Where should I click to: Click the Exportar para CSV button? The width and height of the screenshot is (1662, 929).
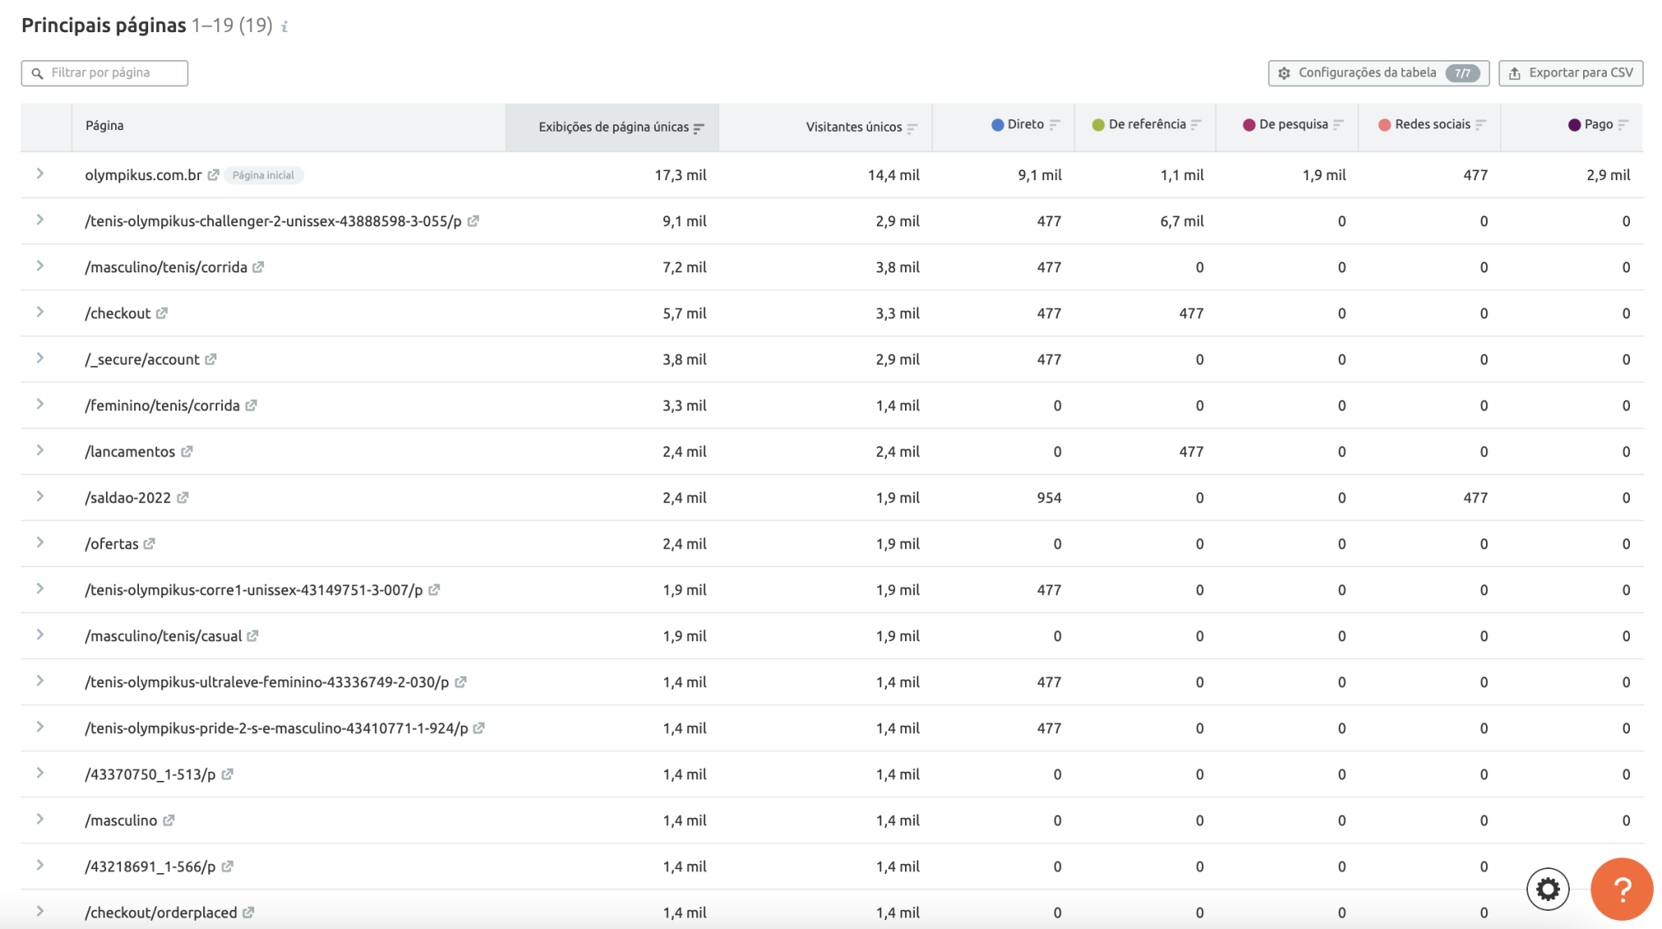tap(1570, 72)
